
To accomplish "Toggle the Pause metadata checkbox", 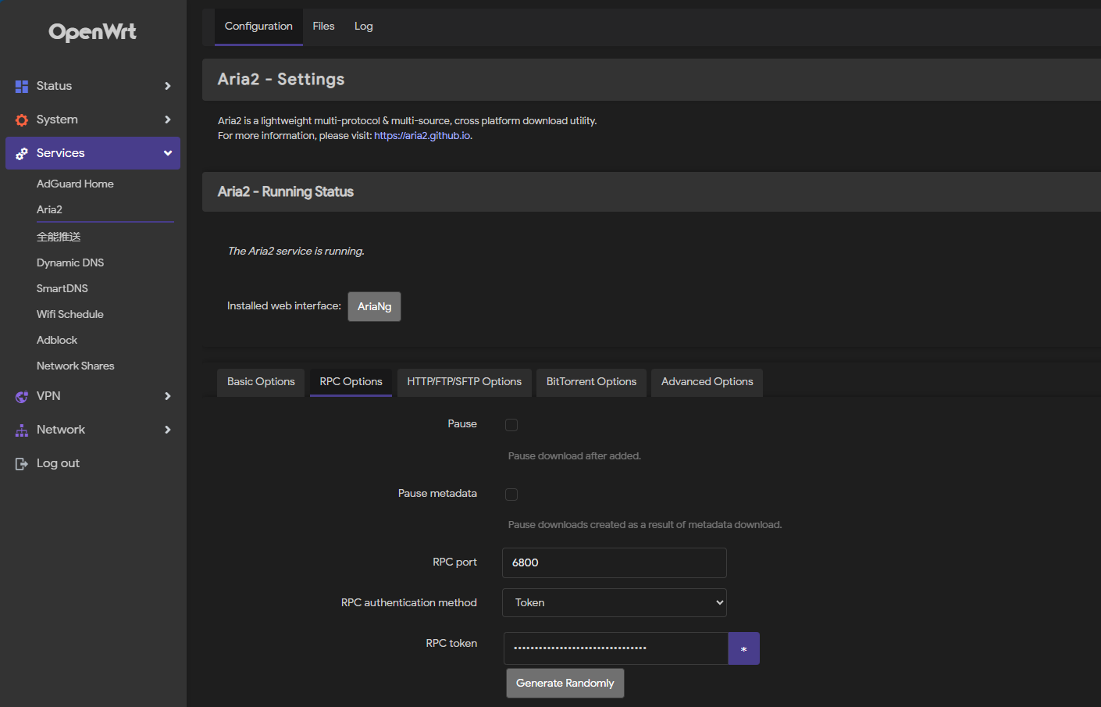I will (511, 495).
